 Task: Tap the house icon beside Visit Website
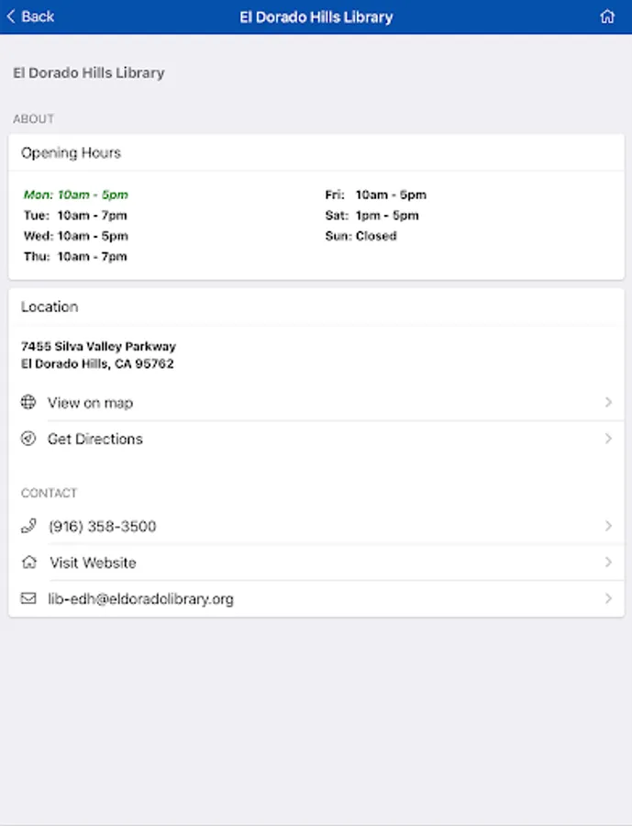tap(28, 563)
